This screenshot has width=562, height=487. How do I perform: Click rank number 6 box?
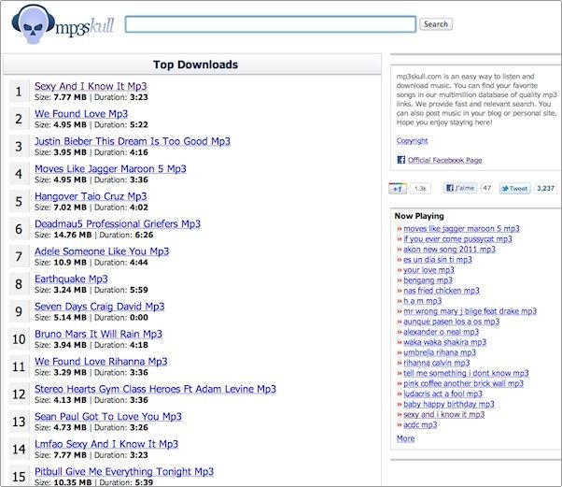[19, 229]
